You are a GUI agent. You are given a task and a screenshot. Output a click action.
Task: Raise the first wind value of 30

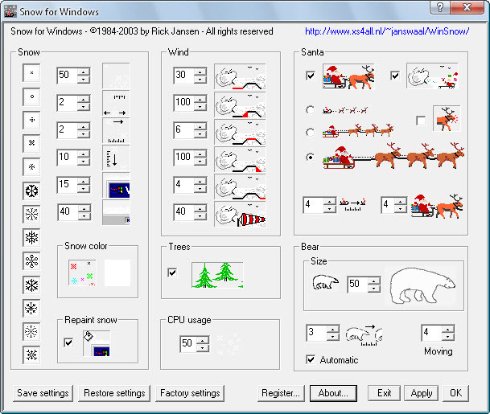tap(200, 72)
